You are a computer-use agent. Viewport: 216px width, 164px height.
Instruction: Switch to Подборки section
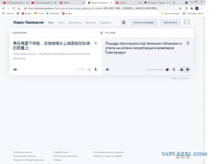click(x=105, y=23)
